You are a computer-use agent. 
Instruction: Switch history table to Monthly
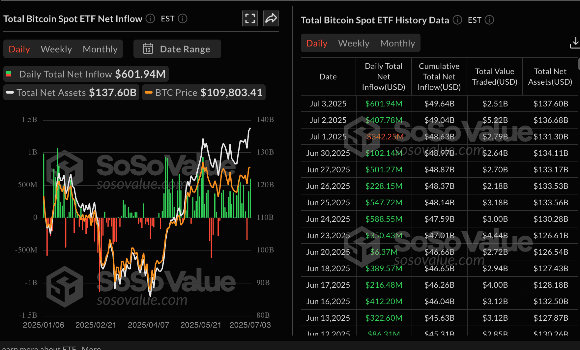[397, 43]
